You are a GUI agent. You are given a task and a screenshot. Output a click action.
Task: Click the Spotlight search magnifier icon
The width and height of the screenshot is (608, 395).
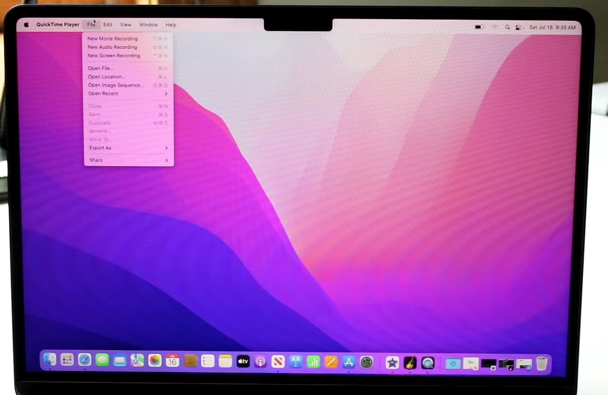pyautogui.click(x=507, y=27)
